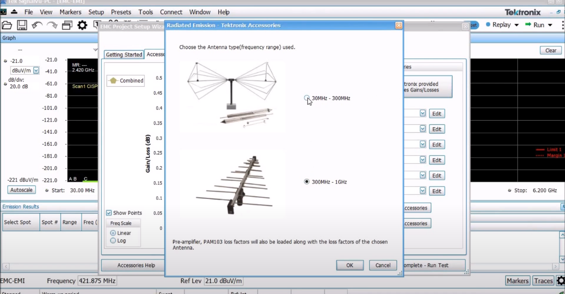Click the Cancel button in dialog

pyautogui.click(x=383, y=265)
